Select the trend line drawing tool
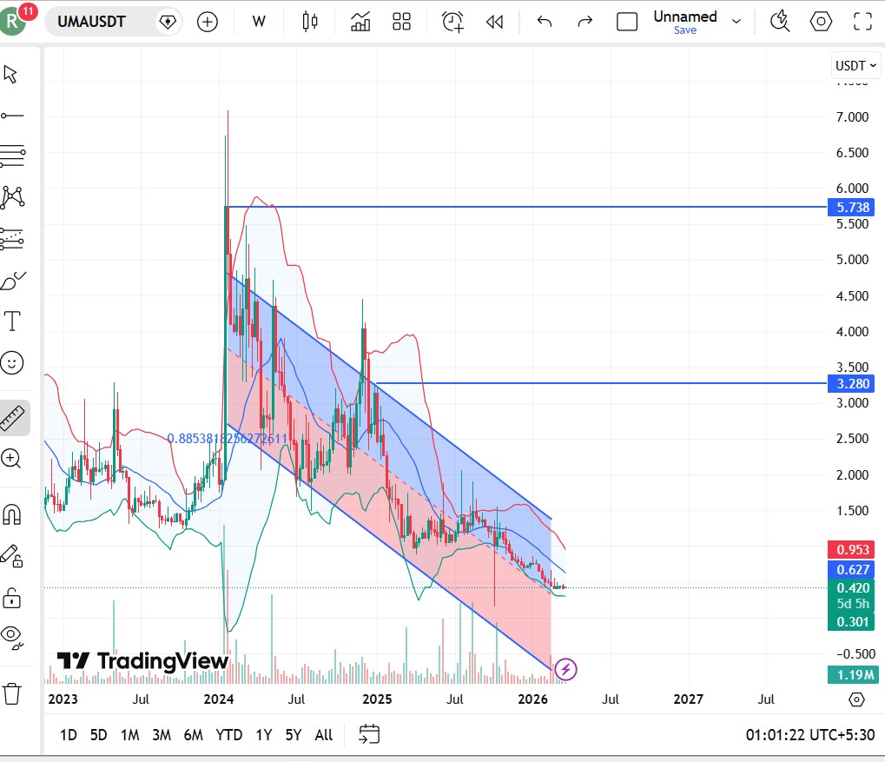The image size is (885, 762). (12, 115)
